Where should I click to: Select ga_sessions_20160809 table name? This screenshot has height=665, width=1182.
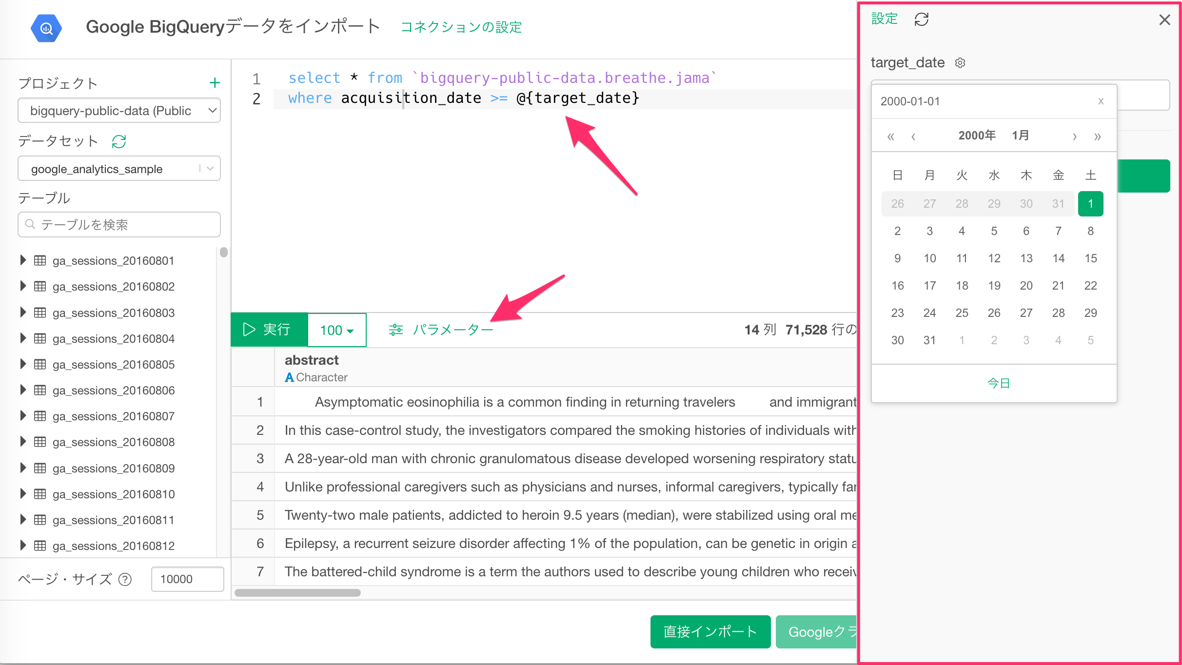[x=114, y=468]
